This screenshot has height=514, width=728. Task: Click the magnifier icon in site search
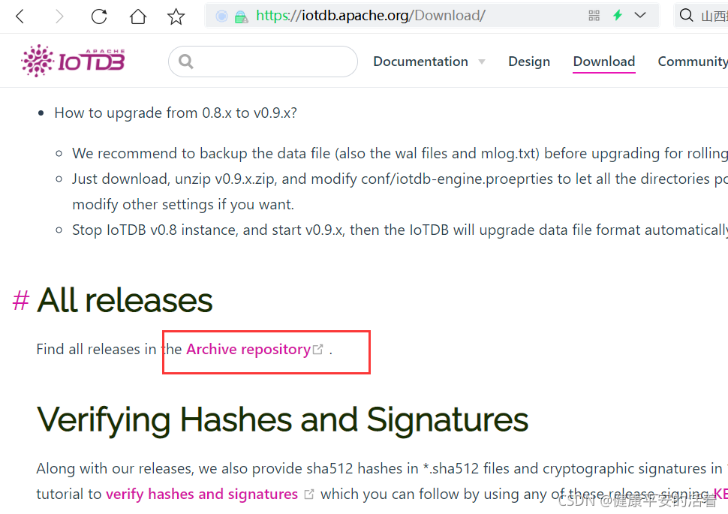185,62
